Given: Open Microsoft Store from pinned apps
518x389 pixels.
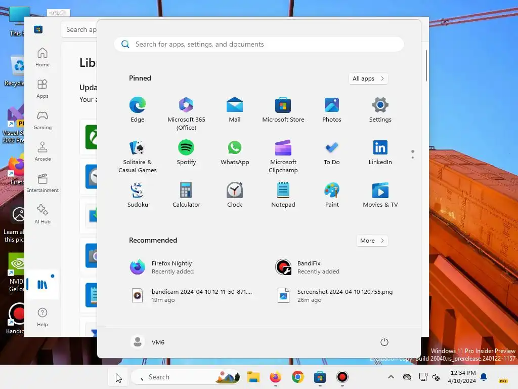Looking at the screenshot, I should 283,110.
